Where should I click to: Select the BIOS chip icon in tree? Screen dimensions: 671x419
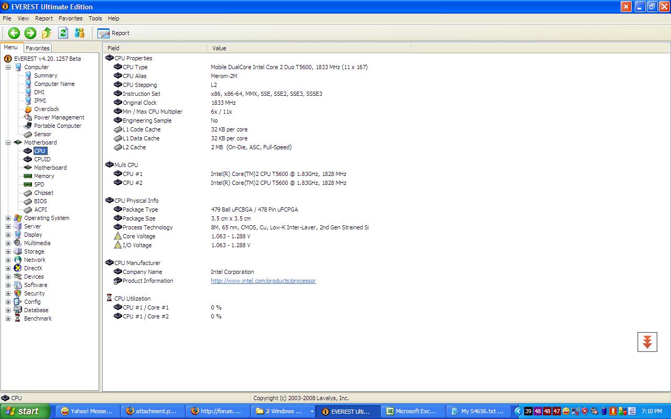(28, 201)
